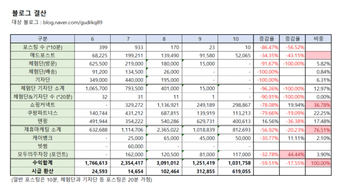Click the cell showing 812,693
This screenshot has width=342, height=192.
click(236, 130)
